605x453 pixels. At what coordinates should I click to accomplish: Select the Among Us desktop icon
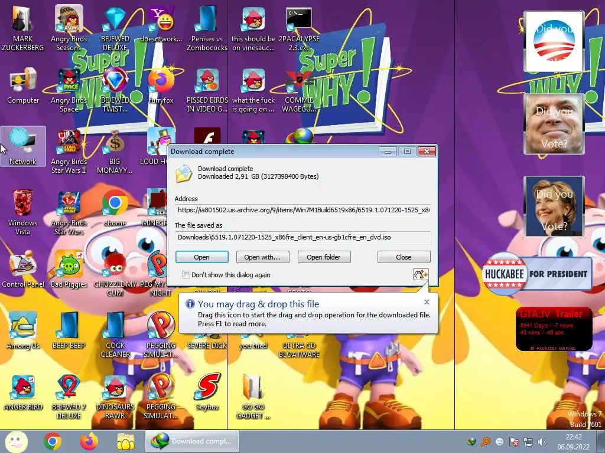23,330
